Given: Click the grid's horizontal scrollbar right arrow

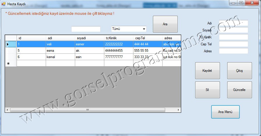Looking at the screenshot, I should 179,110.
